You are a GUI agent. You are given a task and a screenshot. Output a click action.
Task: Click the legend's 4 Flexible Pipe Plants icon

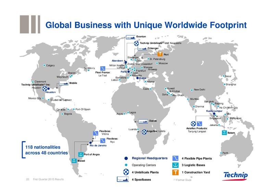point(175,158)
